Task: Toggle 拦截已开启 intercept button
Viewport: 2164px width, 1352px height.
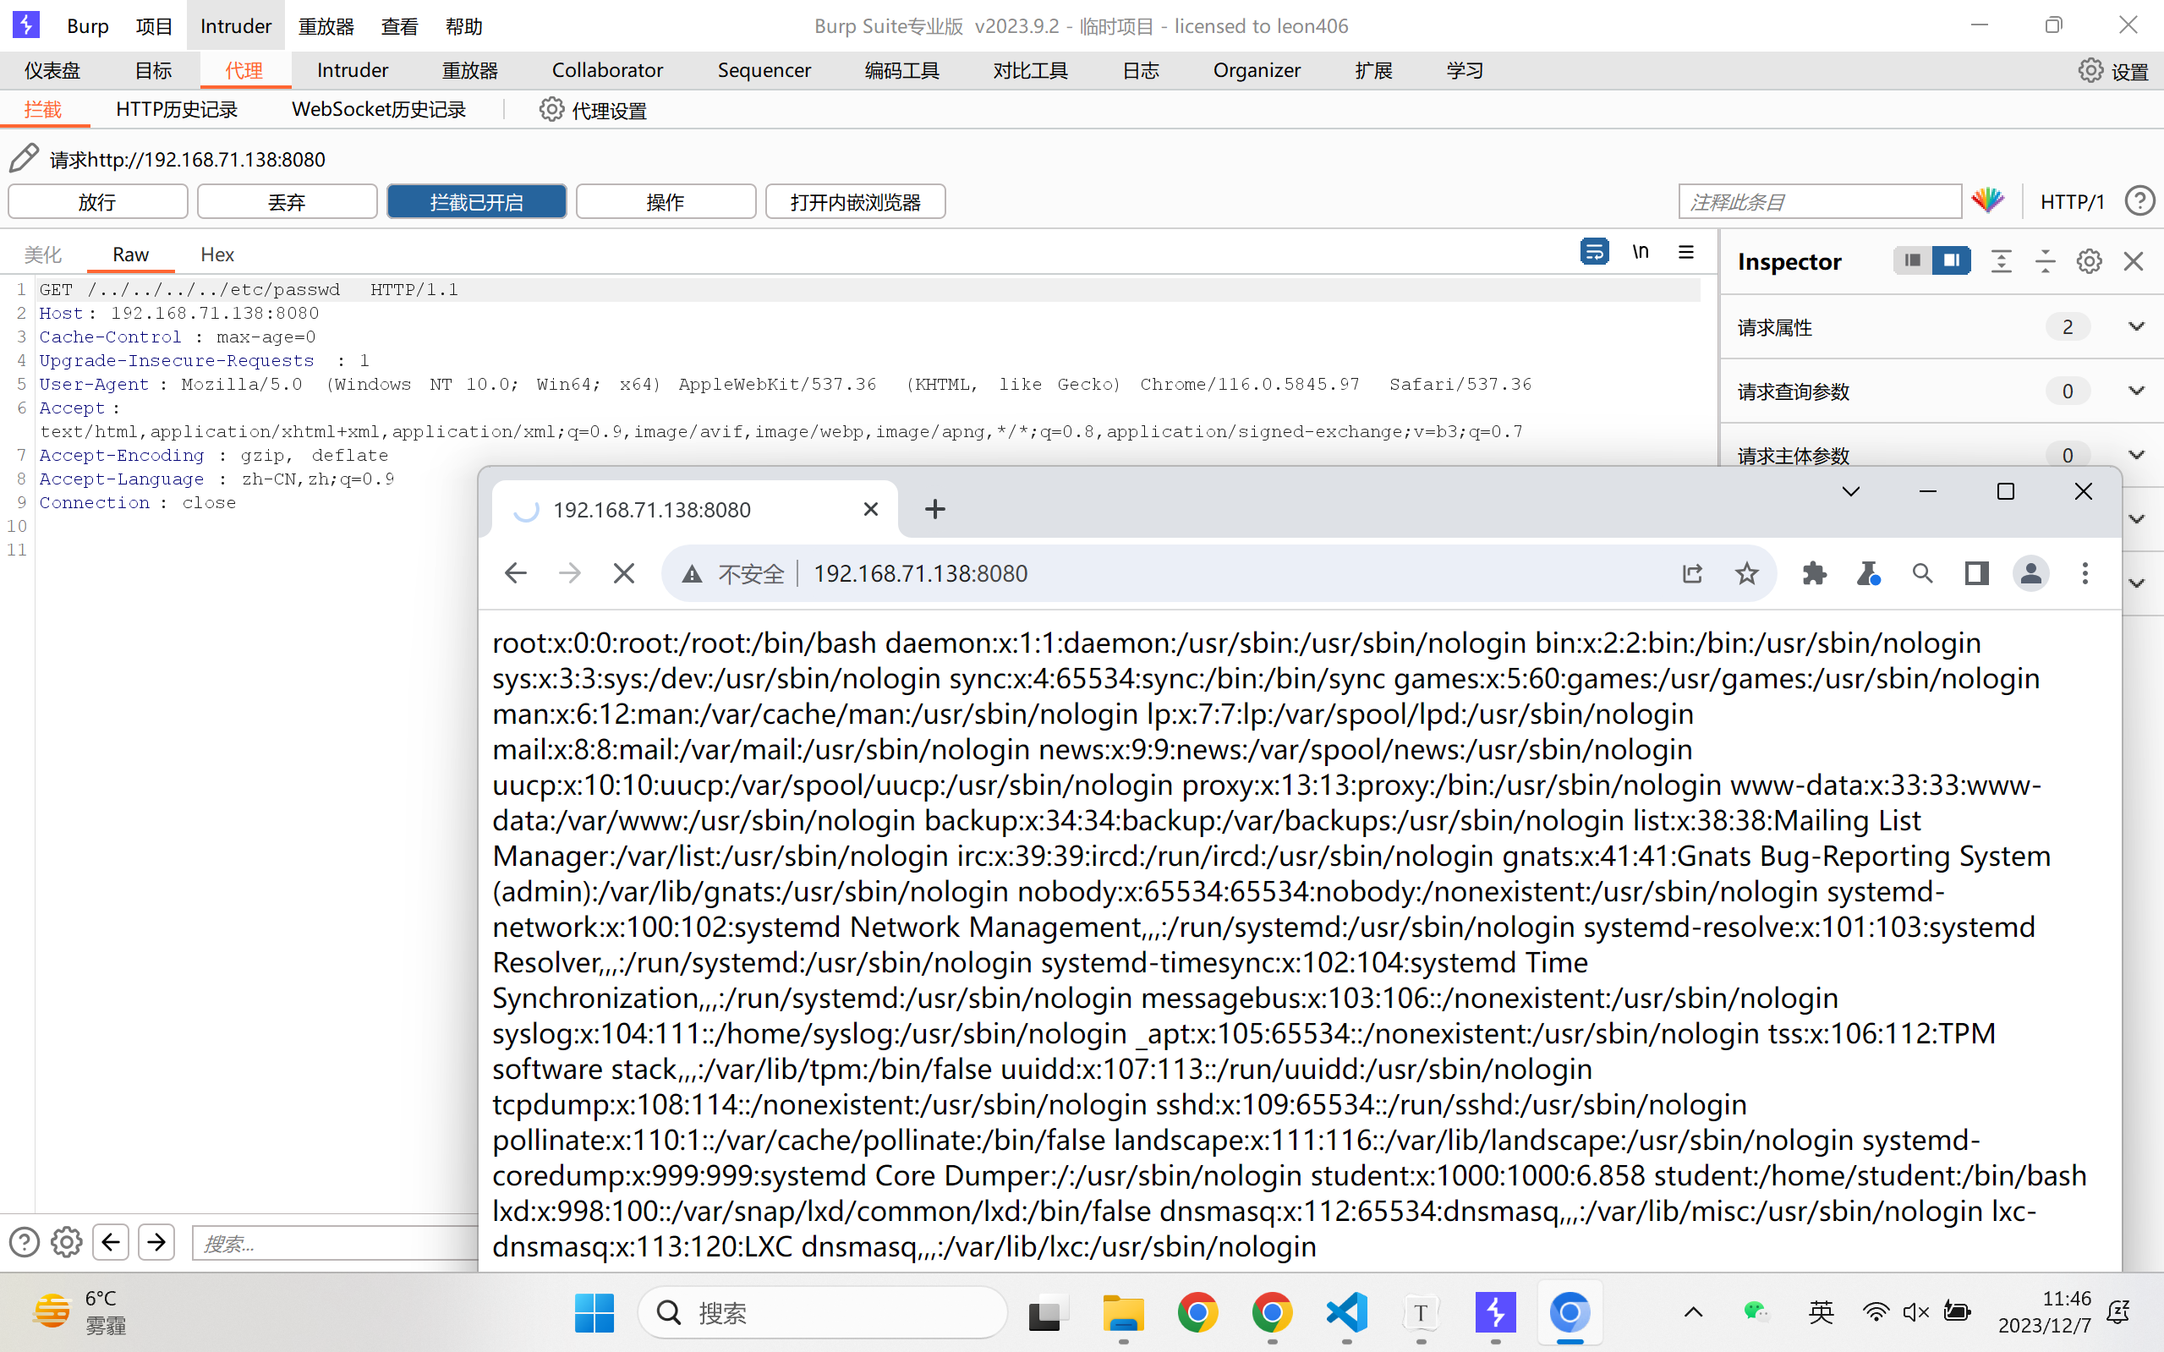Action: click(x=477, y=202)
